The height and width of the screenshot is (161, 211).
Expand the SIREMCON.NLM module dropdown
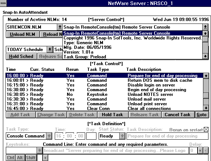(60, 27)
